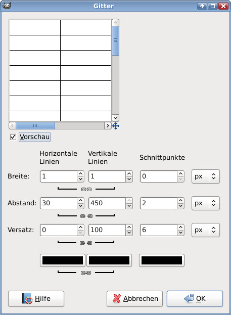The width and height of the screenshot is (231, 315).
Task: Click the Hilfe button
Action: click(36, 299)
